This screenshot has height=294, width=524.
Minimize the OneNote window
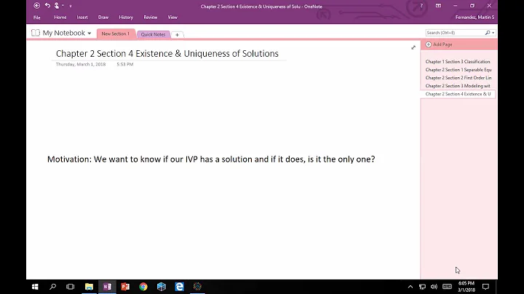(x=455, y=6)
